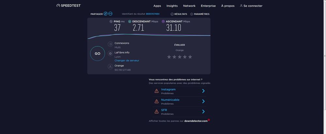
Task: Click the Connexions multi-connection icon
Action: click(110, 44)
